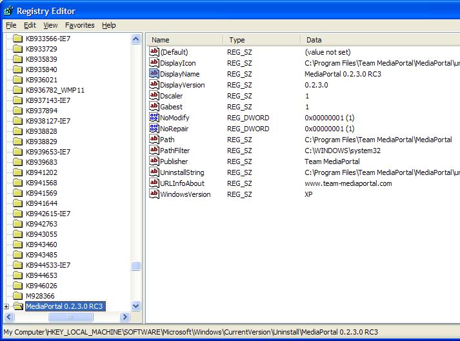Click the Type column header
Screen dimensions: 460x341
click(x=262, y=40)
